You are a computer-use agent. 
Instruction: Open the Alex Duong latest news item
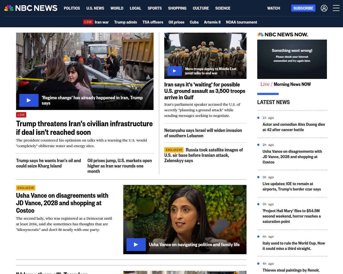(x=293, y=127)
